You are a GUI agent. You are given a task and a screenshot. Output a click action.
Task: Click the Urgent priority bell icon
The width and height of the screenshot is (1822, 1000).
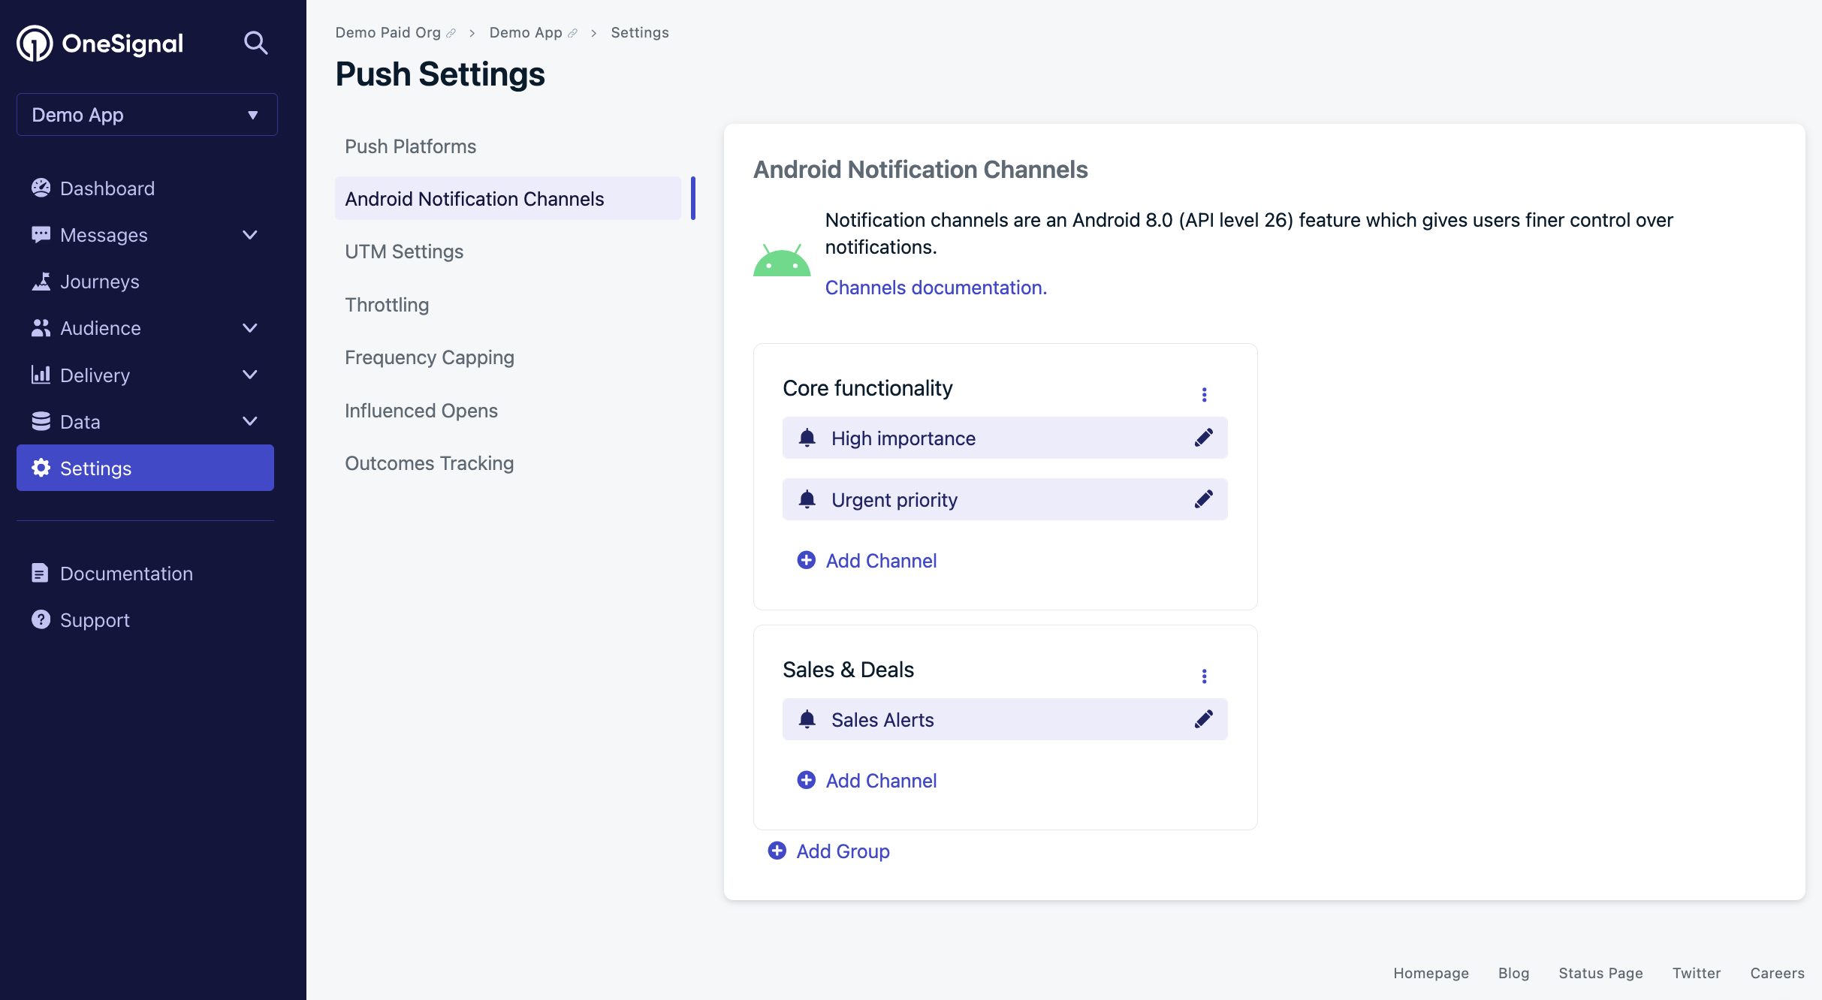[x=807, y=499]
